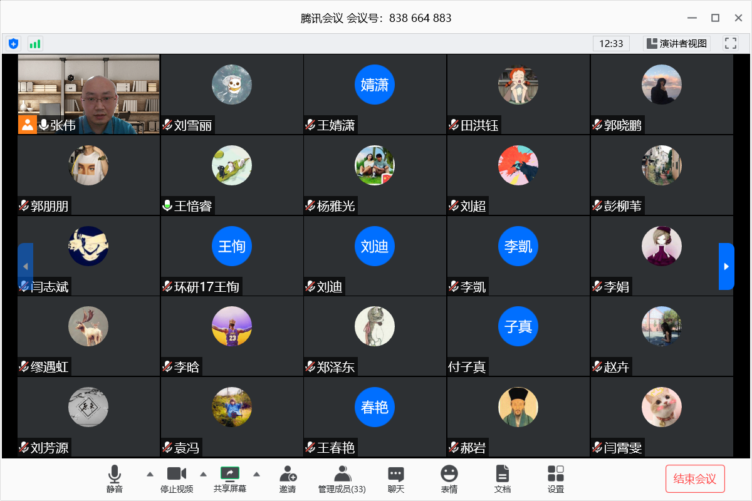
Task: Enter fullscreen mode with the corner-brackets icon
Action: pyautogui.click(x=730, y=43)
